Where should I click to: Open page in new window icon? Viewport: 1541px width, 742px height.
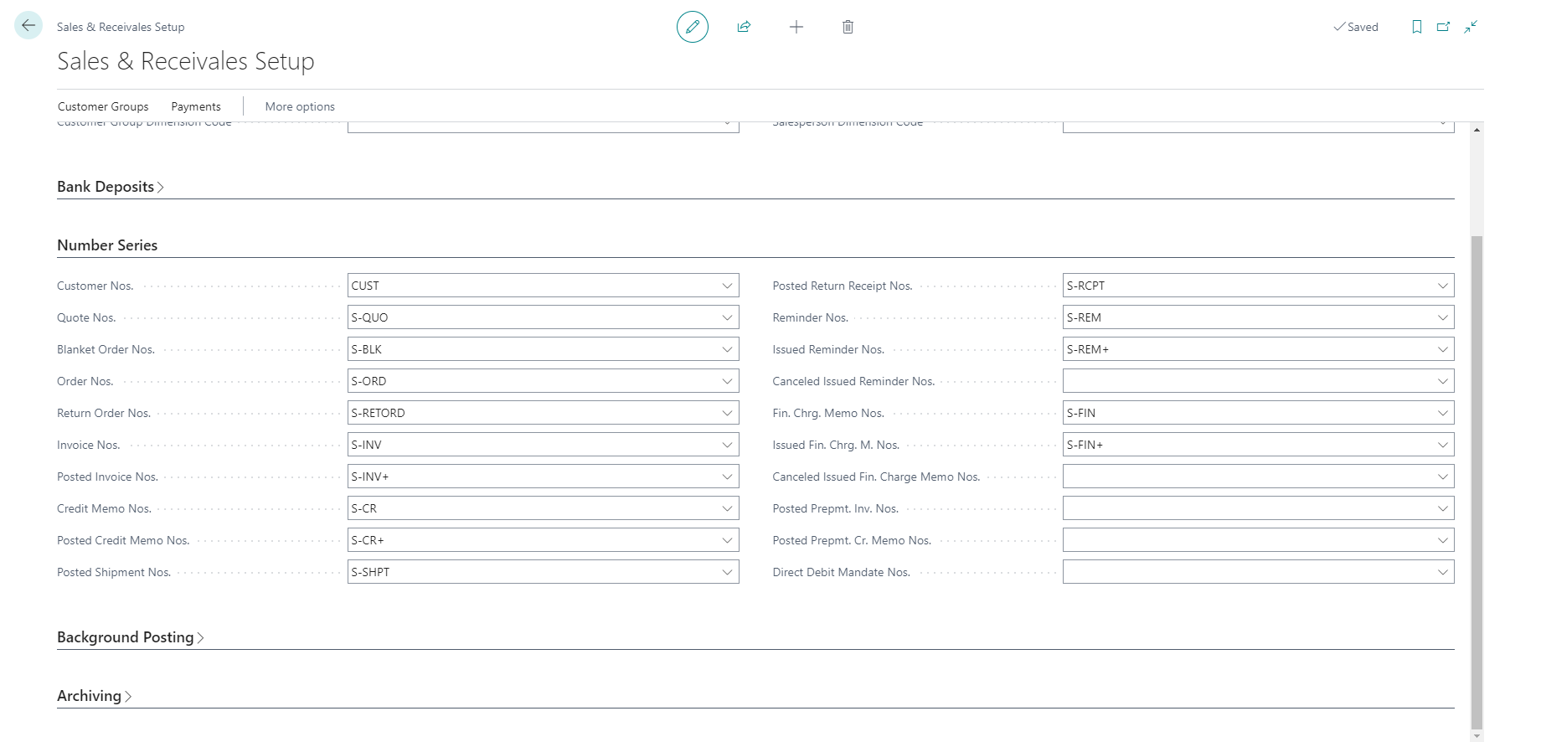click(1444, 27)
